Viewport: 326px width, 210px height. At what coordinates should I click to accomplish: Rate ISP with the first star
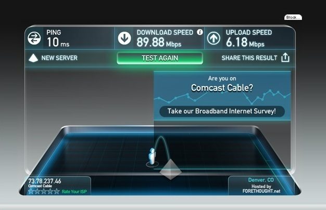click(x=31, y=191)
